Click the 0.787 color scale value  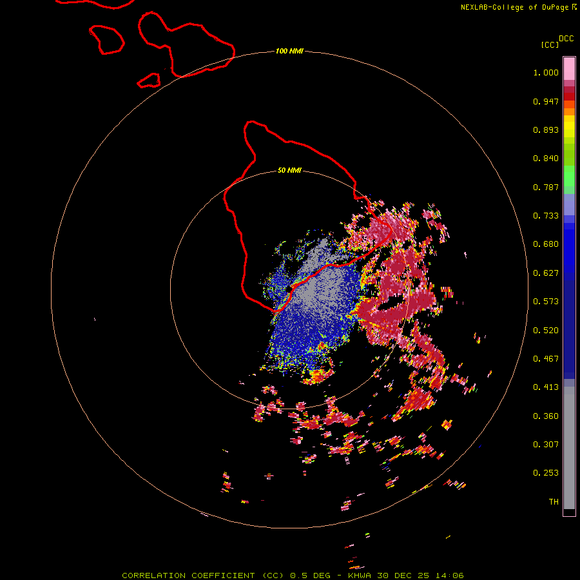546,187
